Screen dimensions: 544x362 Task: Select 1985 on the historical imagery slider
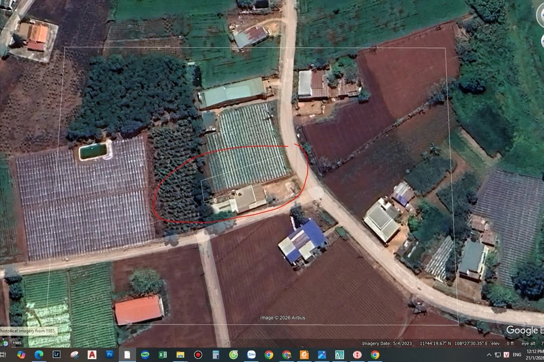coord(18,342)
